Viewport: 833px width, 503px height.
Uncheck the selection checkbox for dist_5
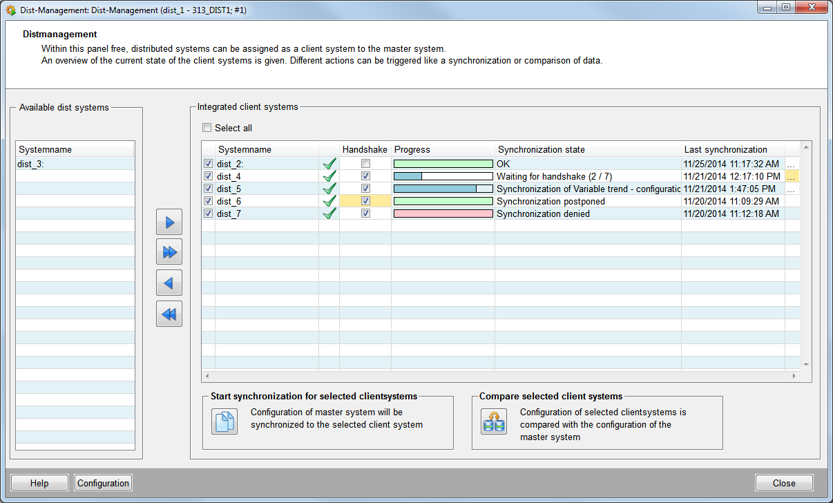click(209, 189)
